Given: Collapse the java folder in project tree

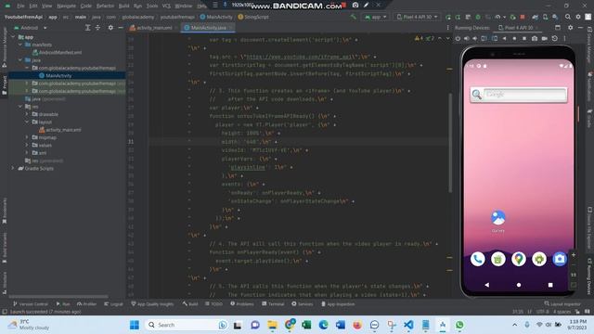Looking at the screenshot, I should coord(20,60).
